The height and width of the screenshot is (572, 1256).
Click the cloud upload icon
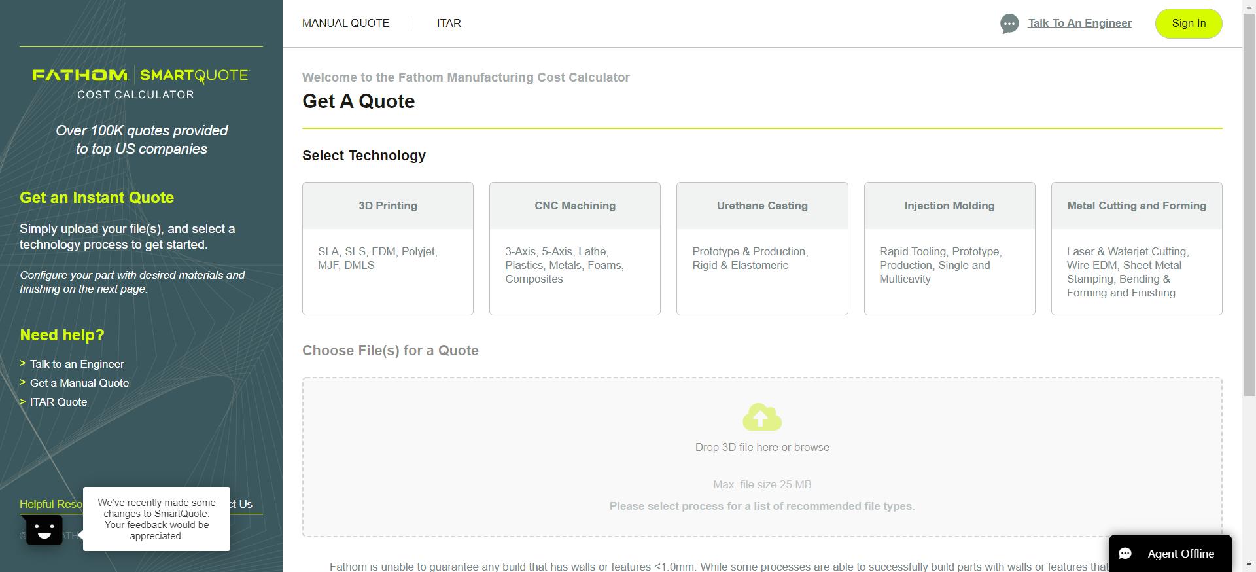(x=762, y=417)
